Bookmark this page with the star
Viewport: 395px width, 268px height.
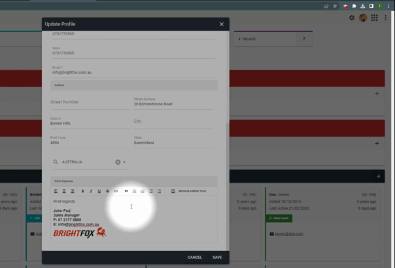[335, 6]
